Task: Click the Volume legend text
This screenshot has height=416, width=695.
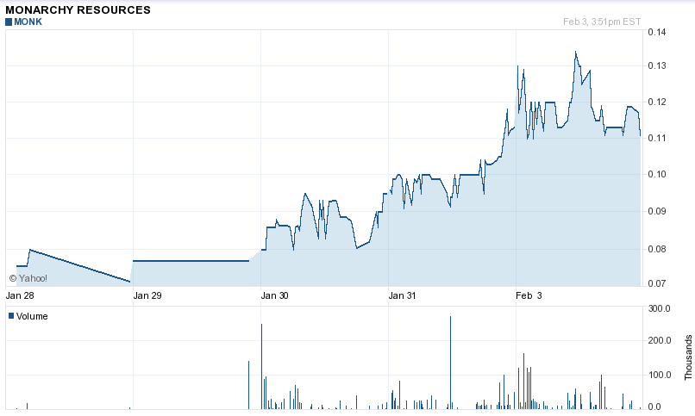Action: coord(32,316)
